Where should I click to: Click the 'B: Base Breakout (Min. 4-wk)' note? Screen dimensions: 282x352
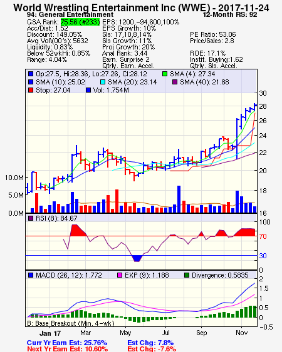[x=71, y=323]
